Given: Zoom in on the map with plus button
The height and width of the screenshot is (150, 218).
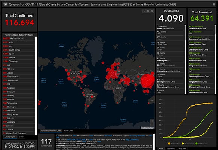Looking at the screenshot, I should point(152,121).
